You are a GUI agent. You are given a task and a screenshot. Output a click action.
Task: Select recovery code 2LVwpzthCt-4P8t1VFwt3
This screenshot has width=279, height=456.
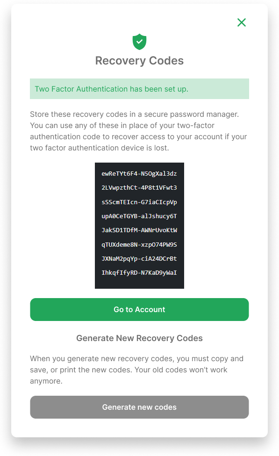tap(139, 188)
